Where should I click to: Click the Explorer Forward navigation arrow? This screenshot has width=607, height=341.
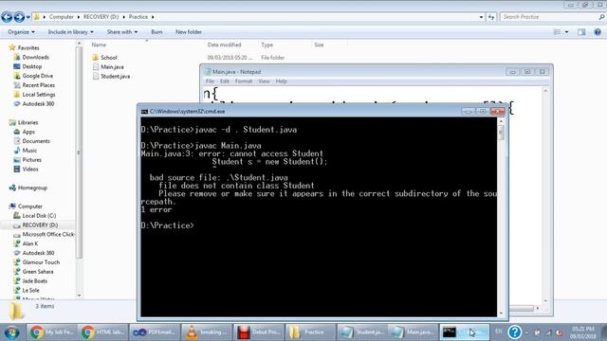tap(19, 17)
